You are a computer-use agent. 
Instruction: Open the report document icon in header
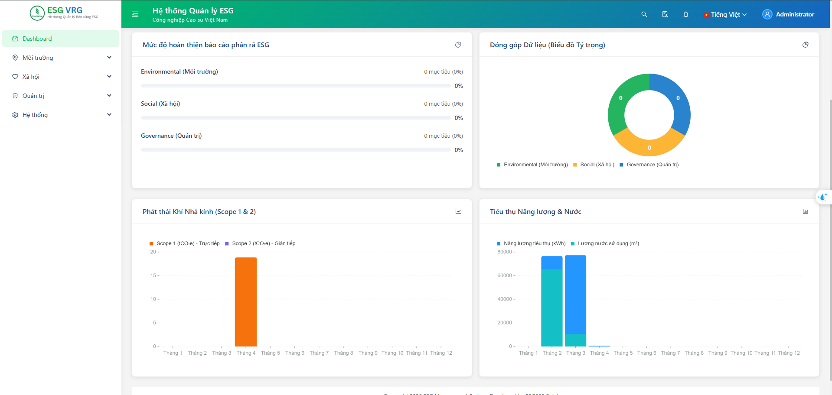pos(665,14)
